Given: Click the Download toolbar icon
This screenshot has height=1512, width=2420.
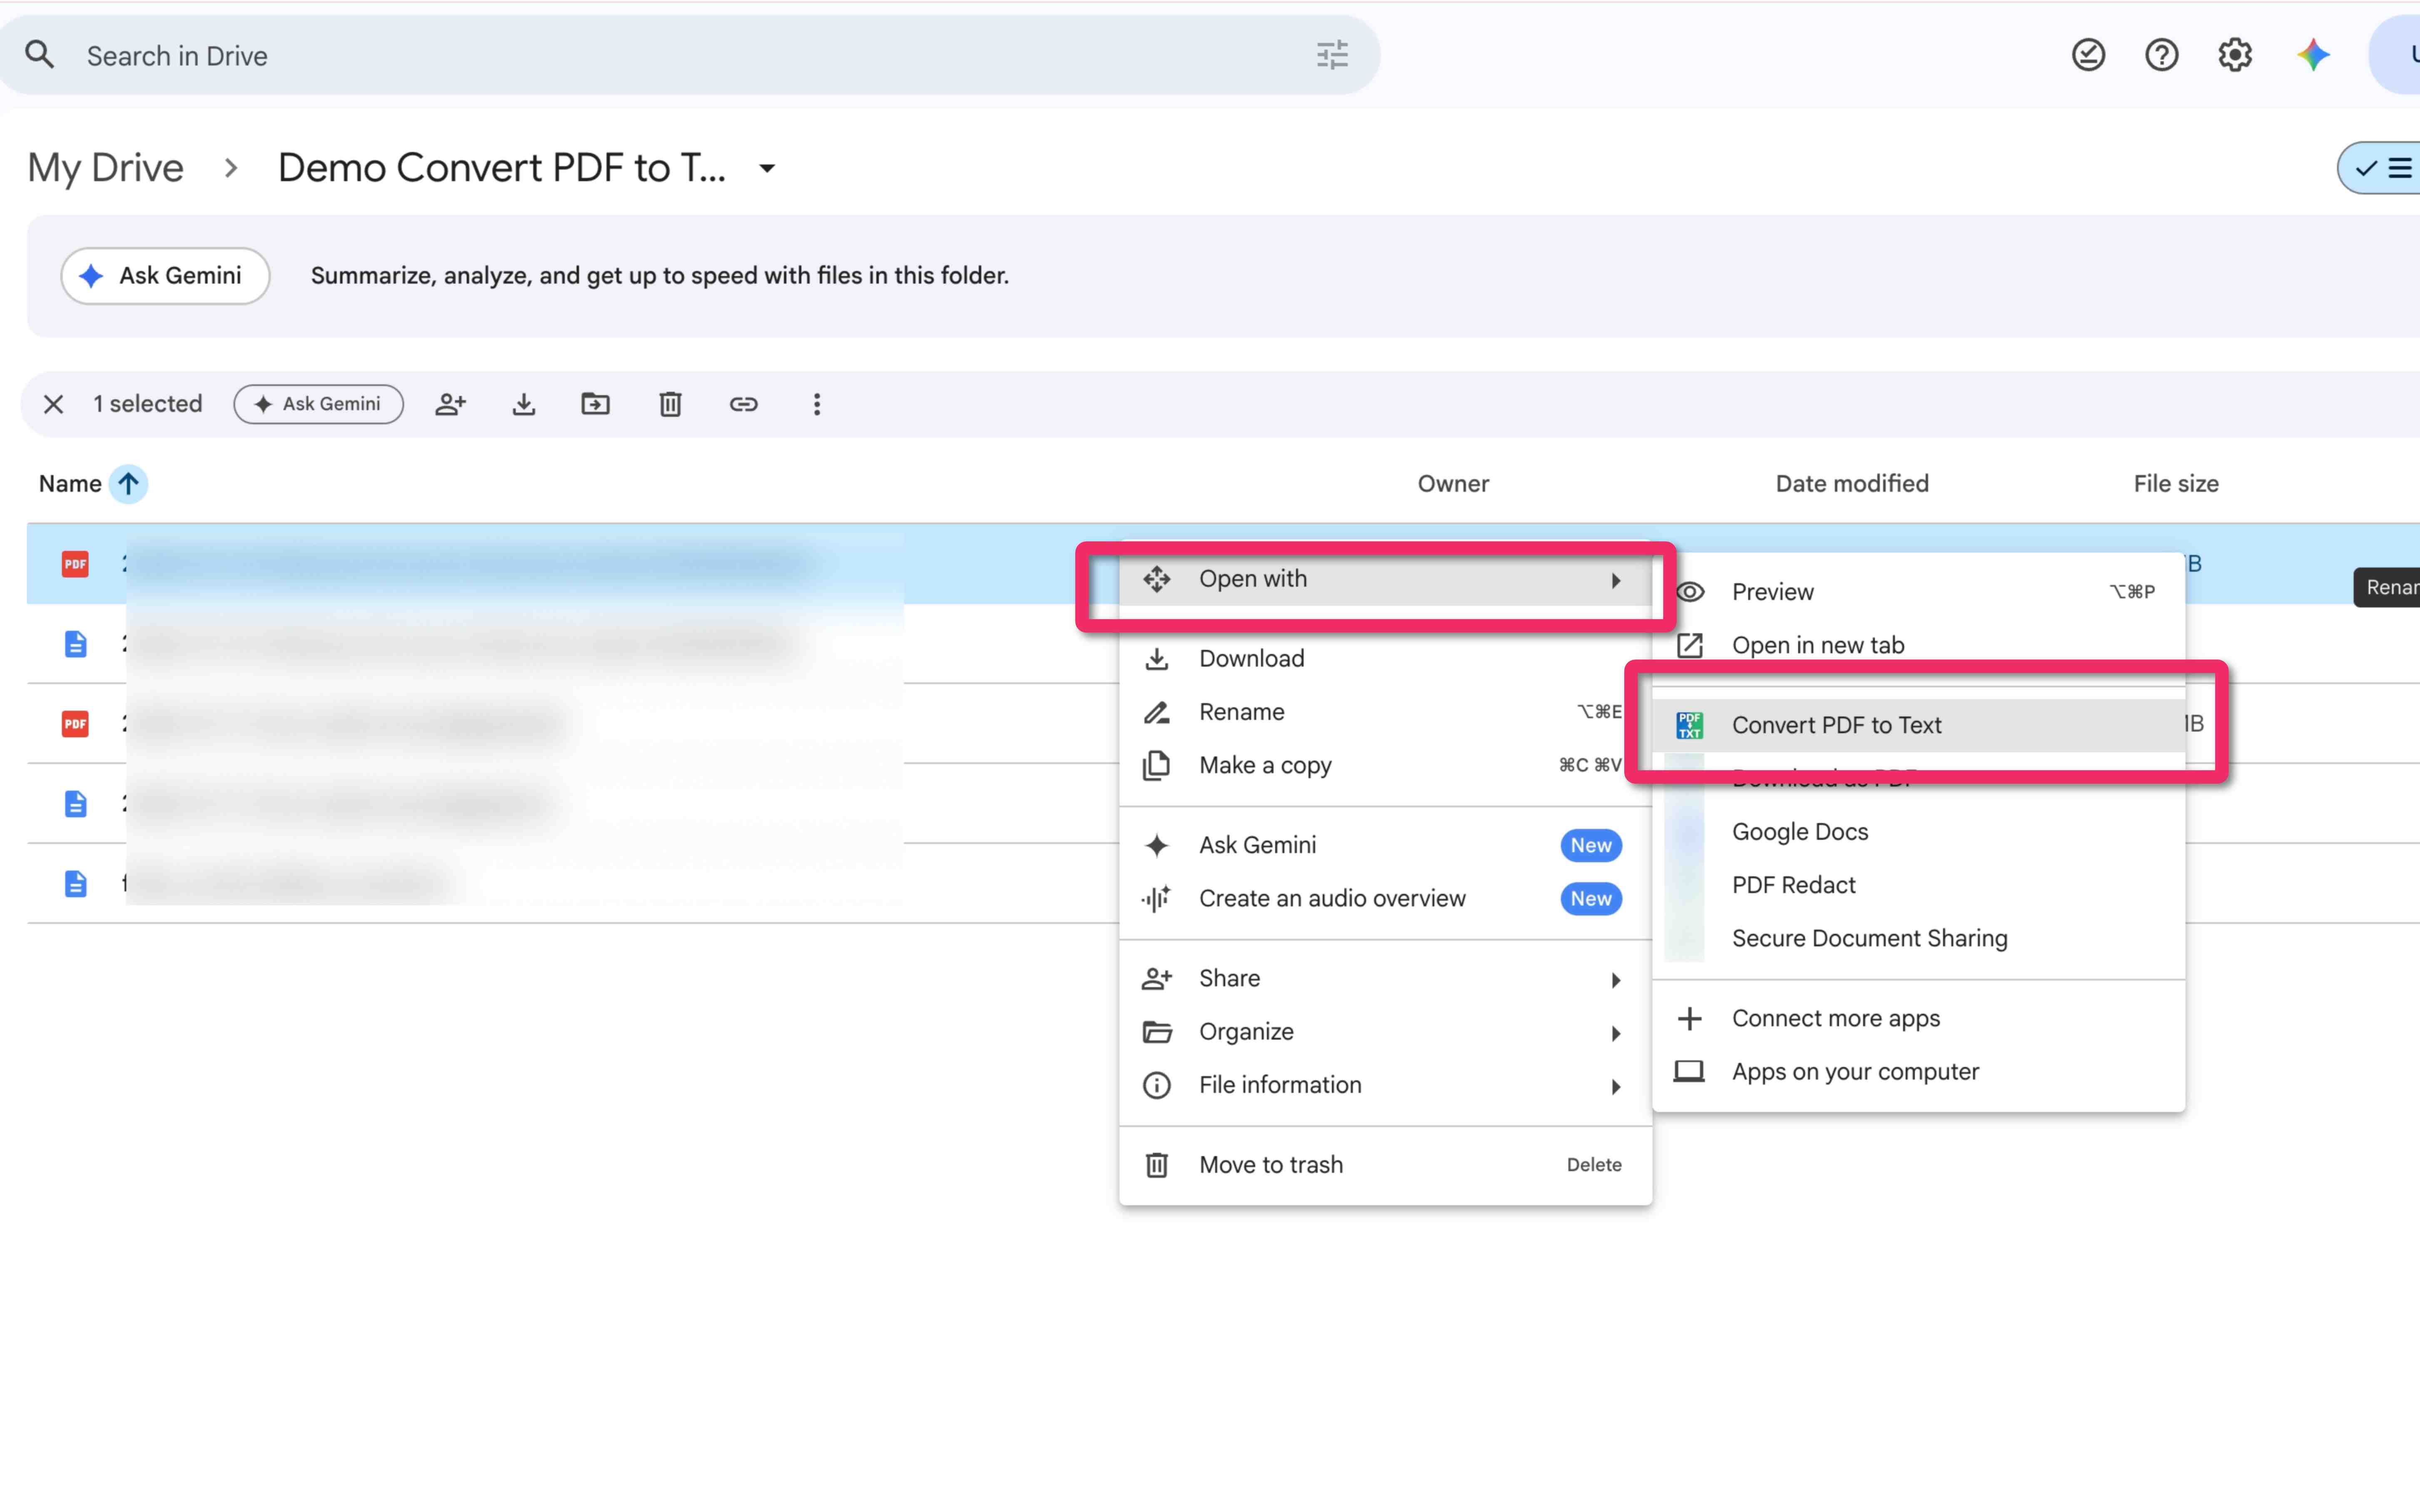Looking at the screenshot, I should [524, 404].
